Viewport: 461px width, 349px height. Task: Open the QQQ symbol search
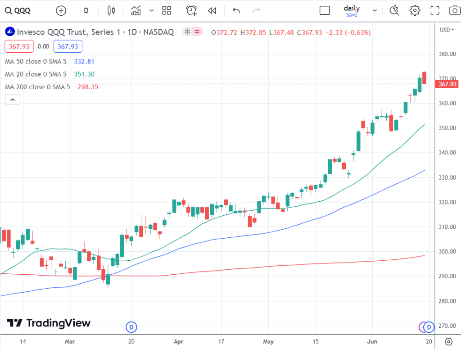tap(18, 10)
